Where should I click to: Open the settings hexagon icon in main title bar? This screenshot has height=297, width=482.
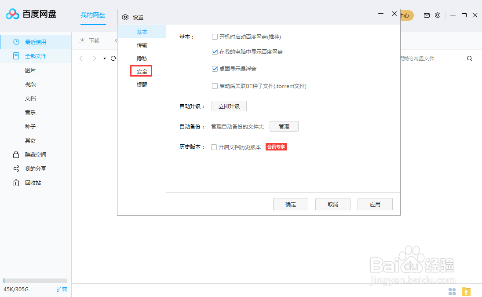pos(438,15)
